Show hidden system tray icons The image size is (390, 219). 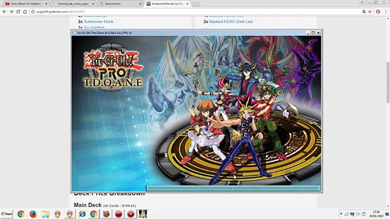tap(341, 214)
